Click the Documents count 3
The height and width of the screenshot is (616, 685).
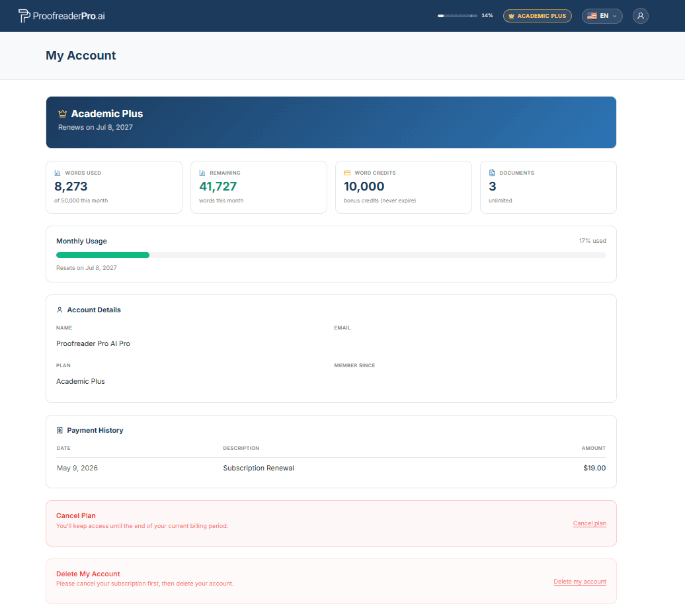point(493,187)
